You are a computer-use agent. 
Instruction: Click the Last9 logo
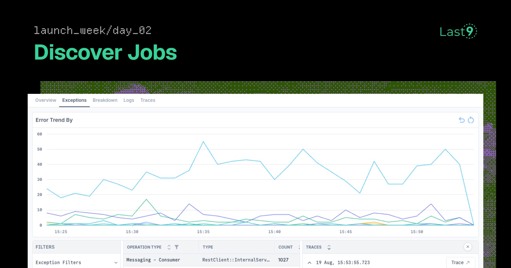point(457,31)
